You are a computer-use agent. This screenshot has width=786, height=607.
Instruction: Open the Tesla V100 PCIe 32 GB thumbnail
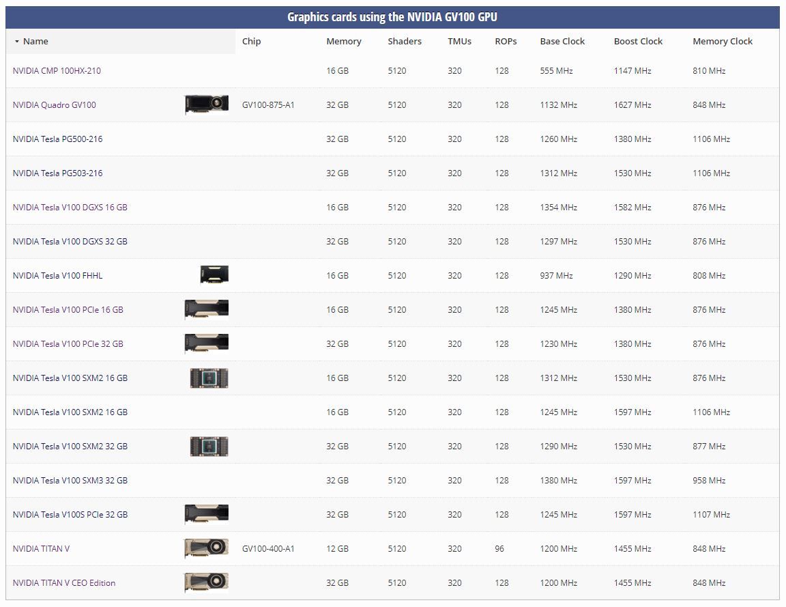click(x=207, y=343)
